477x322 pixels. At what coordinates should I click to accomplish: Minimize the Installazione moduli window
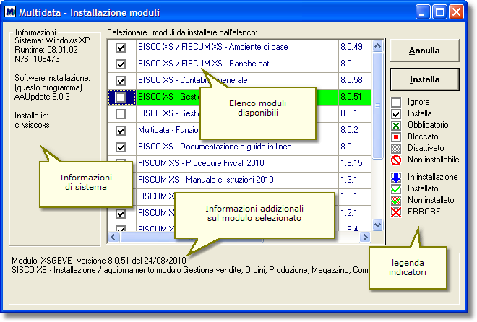point(423,12)
